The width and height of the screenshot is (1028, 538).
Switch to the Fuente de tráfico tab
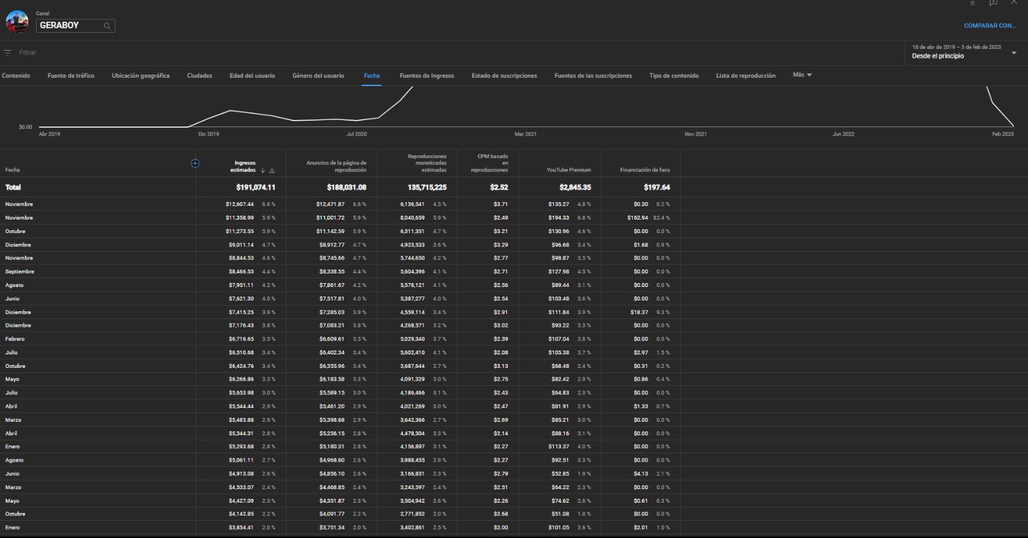point(71,76)
